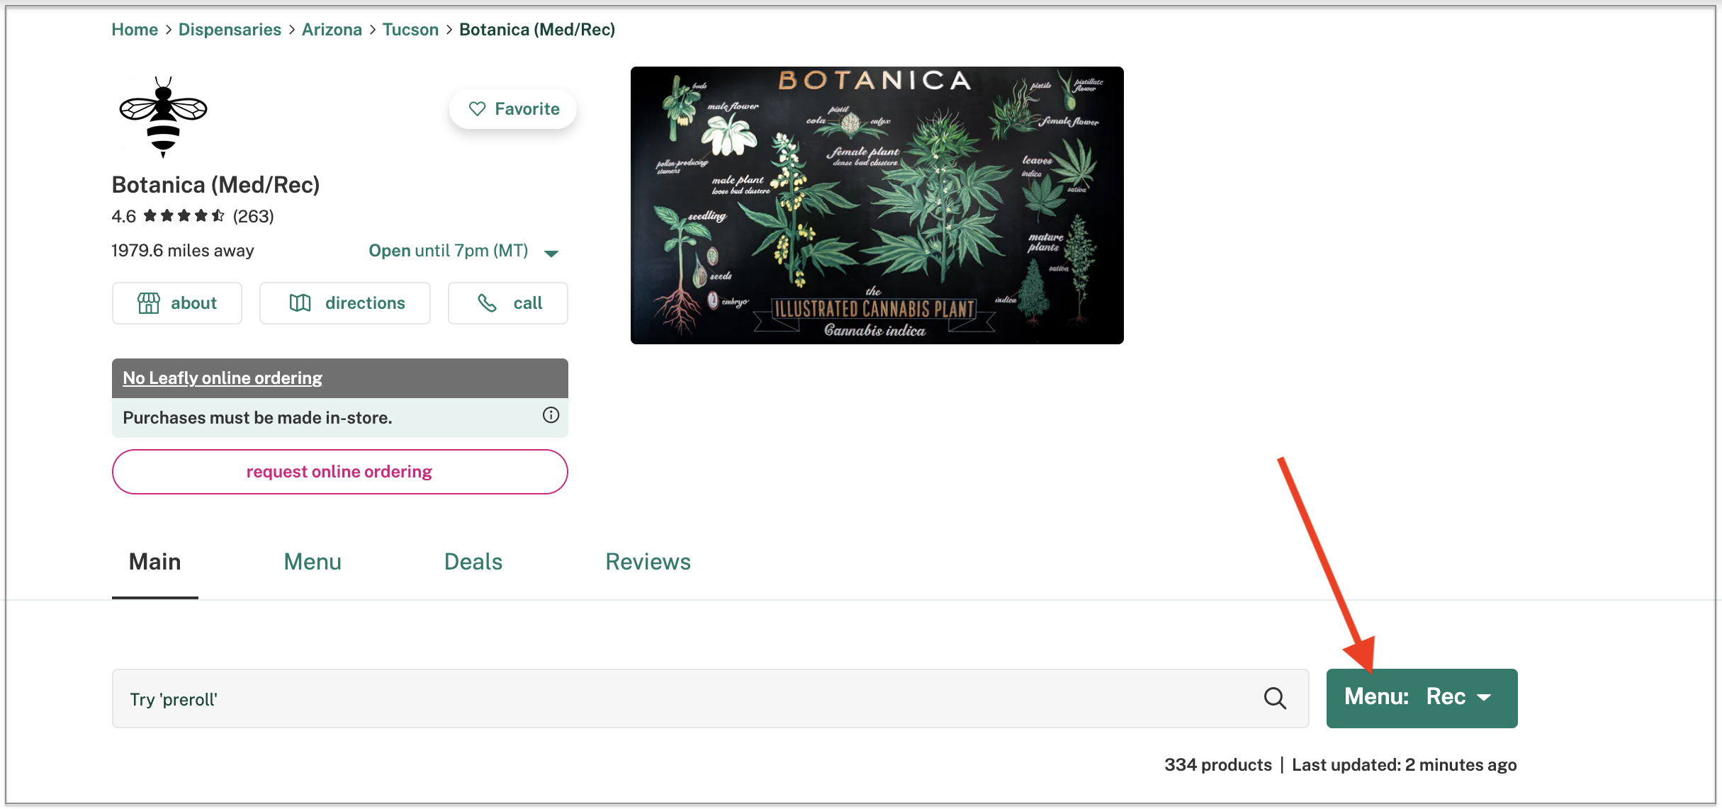Open the Deals tab
The height and width of the screenshot is (809, 1722).
point(473,562)
